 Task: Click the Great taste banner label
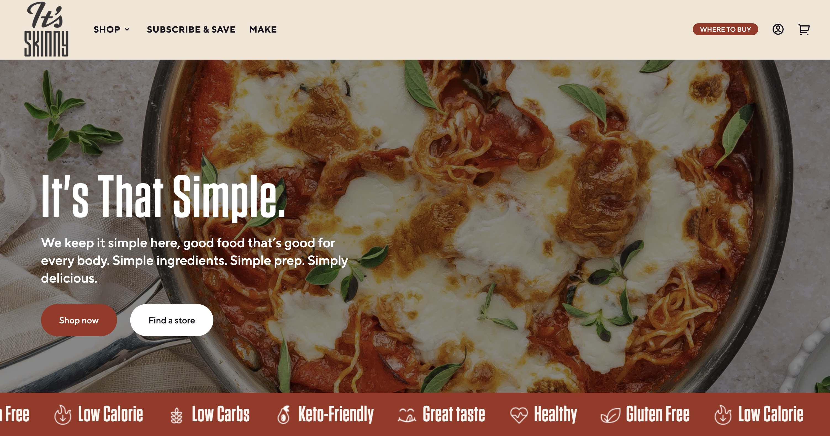454,414
